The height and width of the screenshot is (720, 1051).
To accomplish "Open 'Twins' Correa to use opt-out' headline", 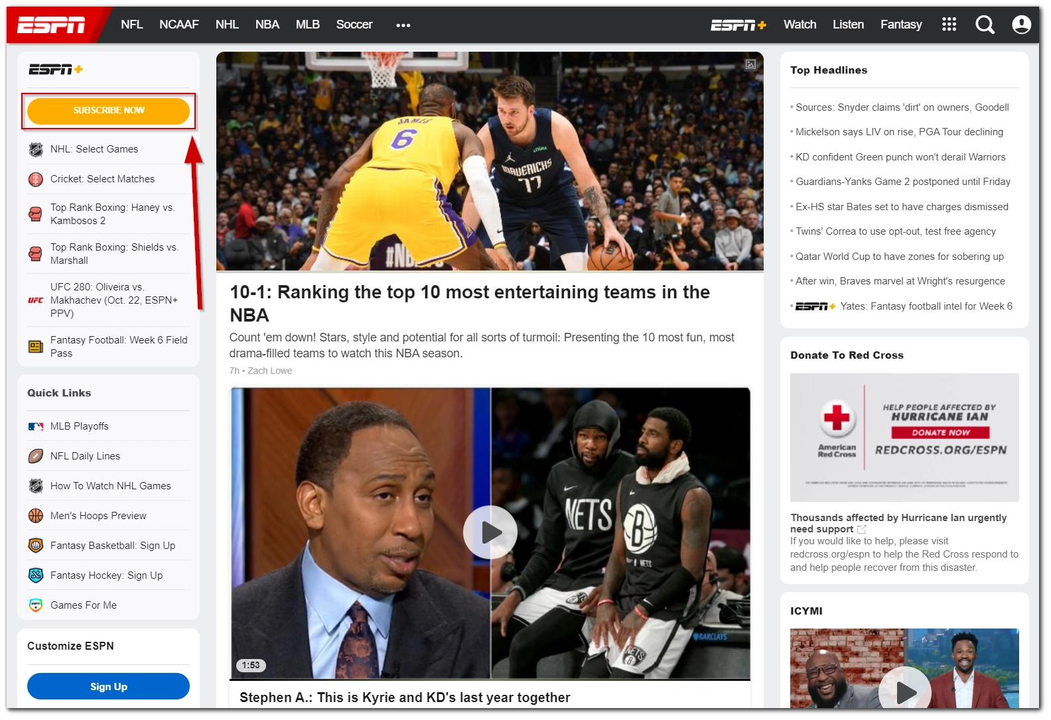I will pyautogui.click(x=896, y=231).
